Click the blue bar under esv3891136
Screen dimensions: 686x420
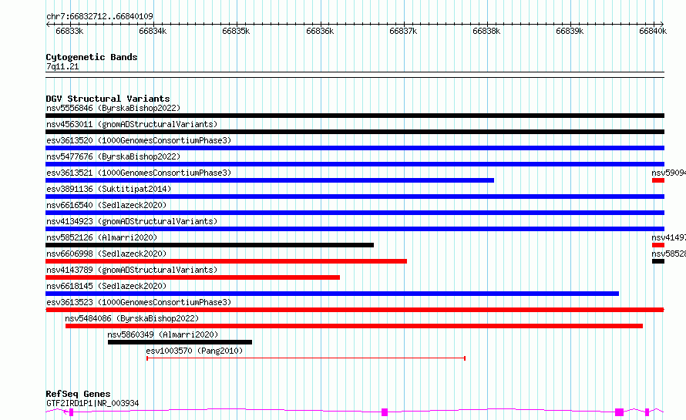(355, 197)
